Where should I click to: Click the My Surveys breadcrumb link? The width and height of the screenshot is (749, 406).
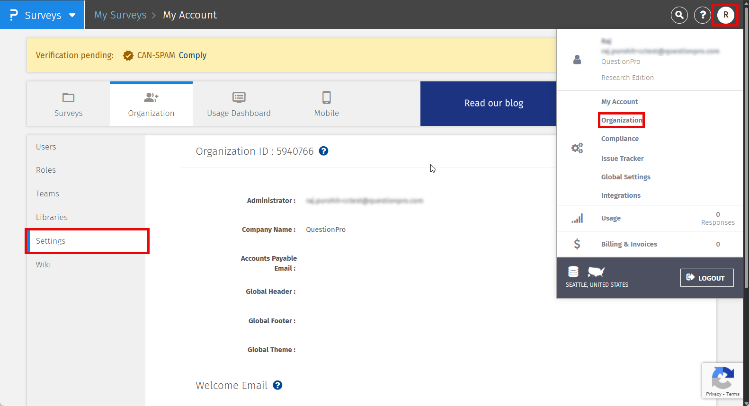pos(120,15)
